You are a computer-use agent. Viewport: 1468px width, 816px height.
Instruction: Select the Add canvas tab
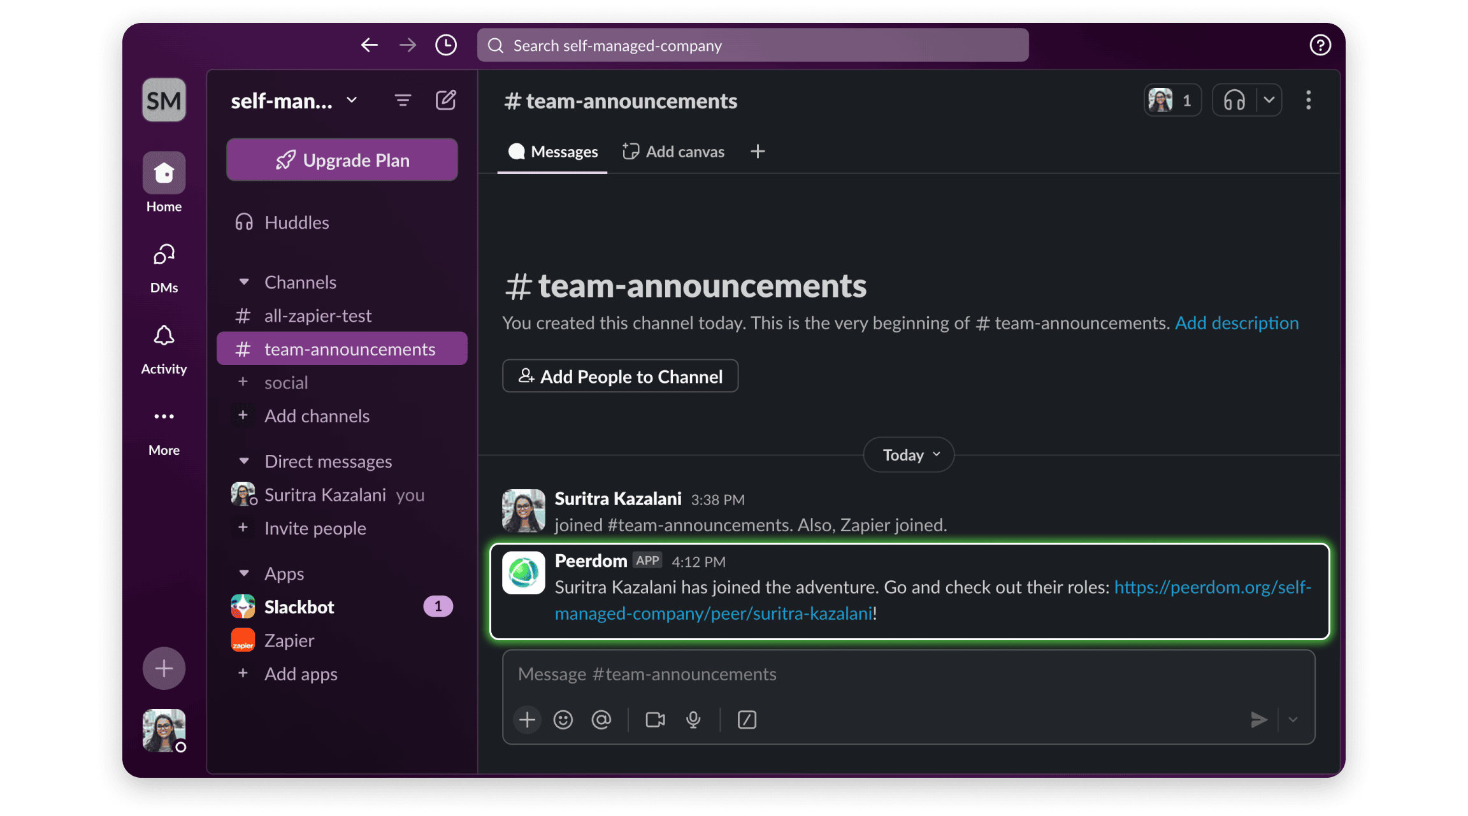(x=673, y=152)
